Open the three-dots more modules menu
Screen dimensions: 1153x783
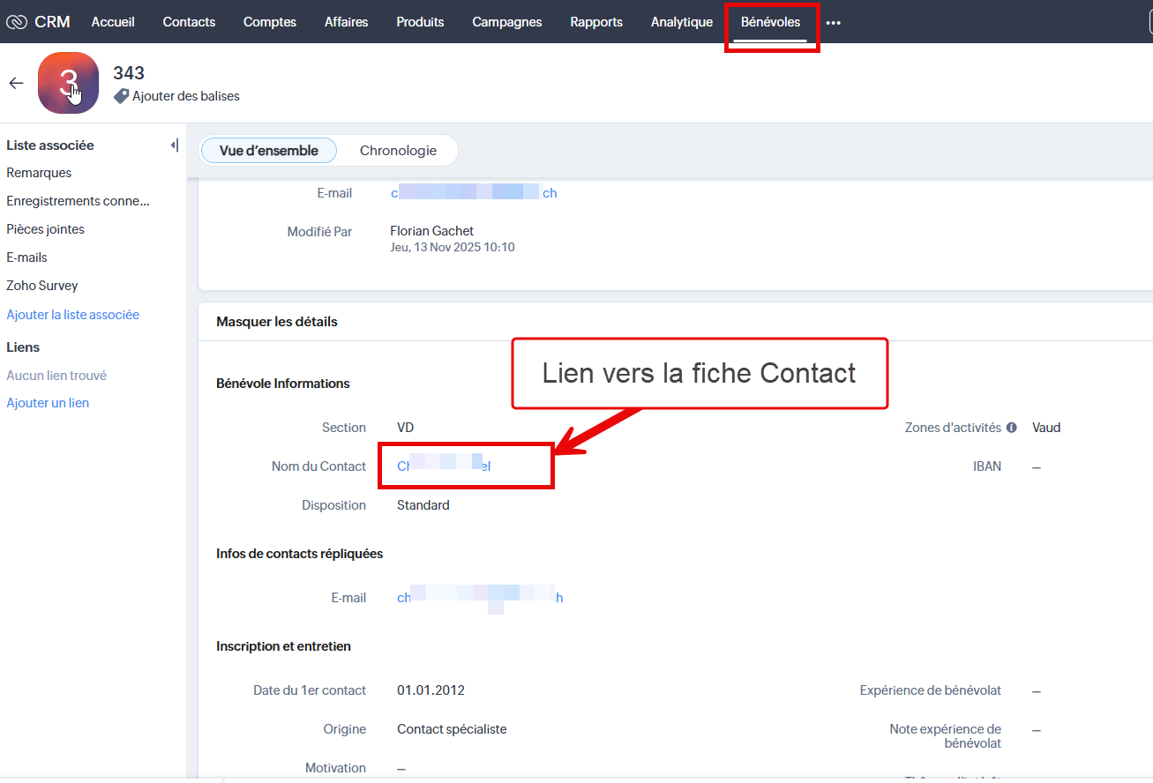[x=833, y=23]
